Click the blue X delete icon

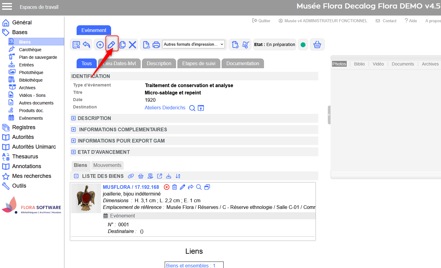tap(132, 45)
